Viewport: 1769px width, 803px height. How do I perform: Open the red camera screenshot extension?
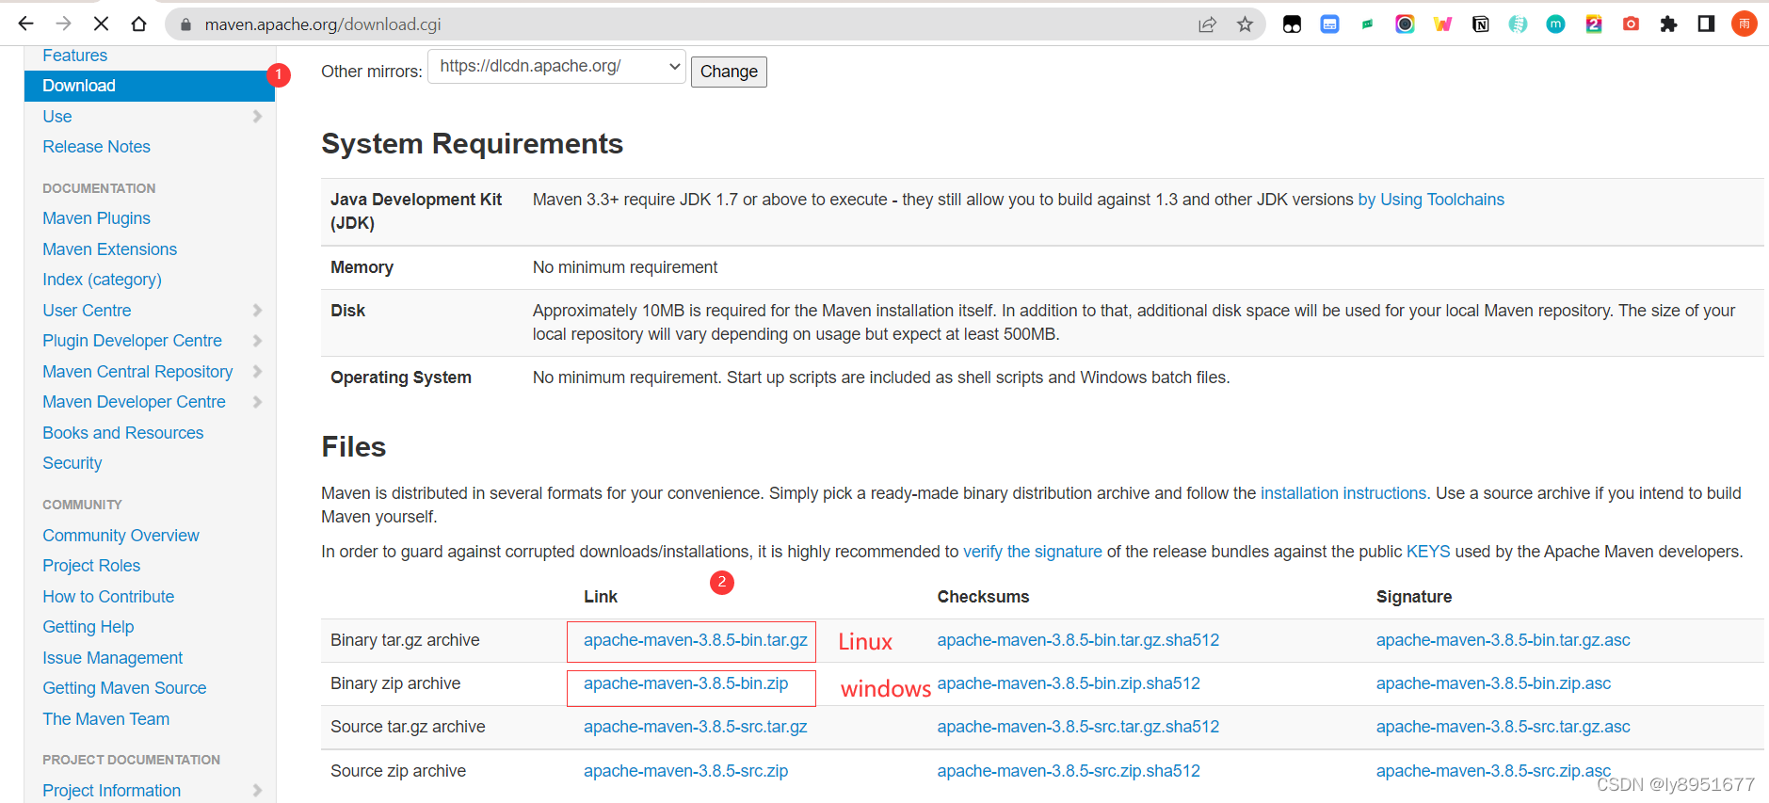[x=1631, y=24]
